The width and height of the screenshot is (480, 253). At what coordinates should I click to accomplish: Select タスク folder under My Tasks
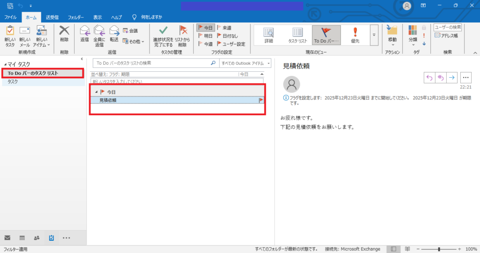(x=13, y=82)
